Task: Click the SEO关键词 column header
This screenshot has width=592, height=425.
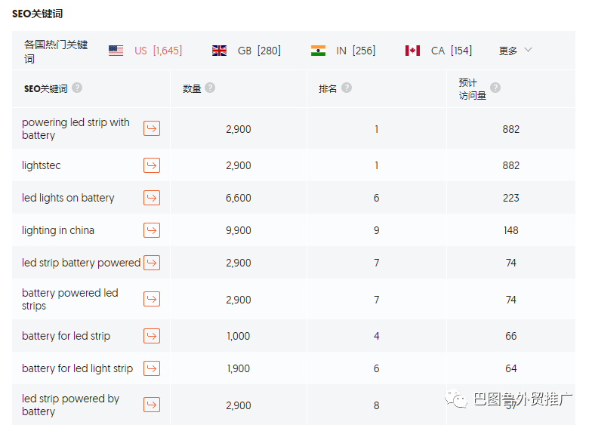Action: (x=45, y=89)
